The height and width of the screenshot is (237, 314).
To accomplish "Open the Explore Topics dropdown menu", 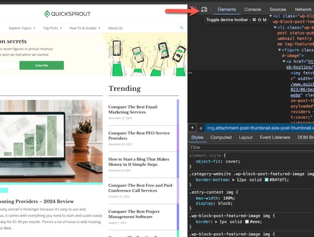I will (22, 28).
